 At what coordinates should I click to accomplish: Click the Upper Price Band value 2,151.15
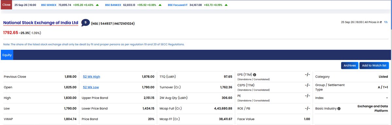coord(149,98)
